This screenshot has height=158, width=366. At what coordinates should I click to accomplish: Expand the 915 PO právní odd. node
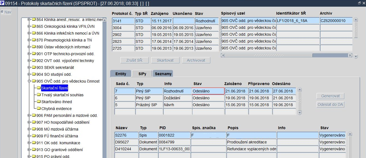[29, 156]
